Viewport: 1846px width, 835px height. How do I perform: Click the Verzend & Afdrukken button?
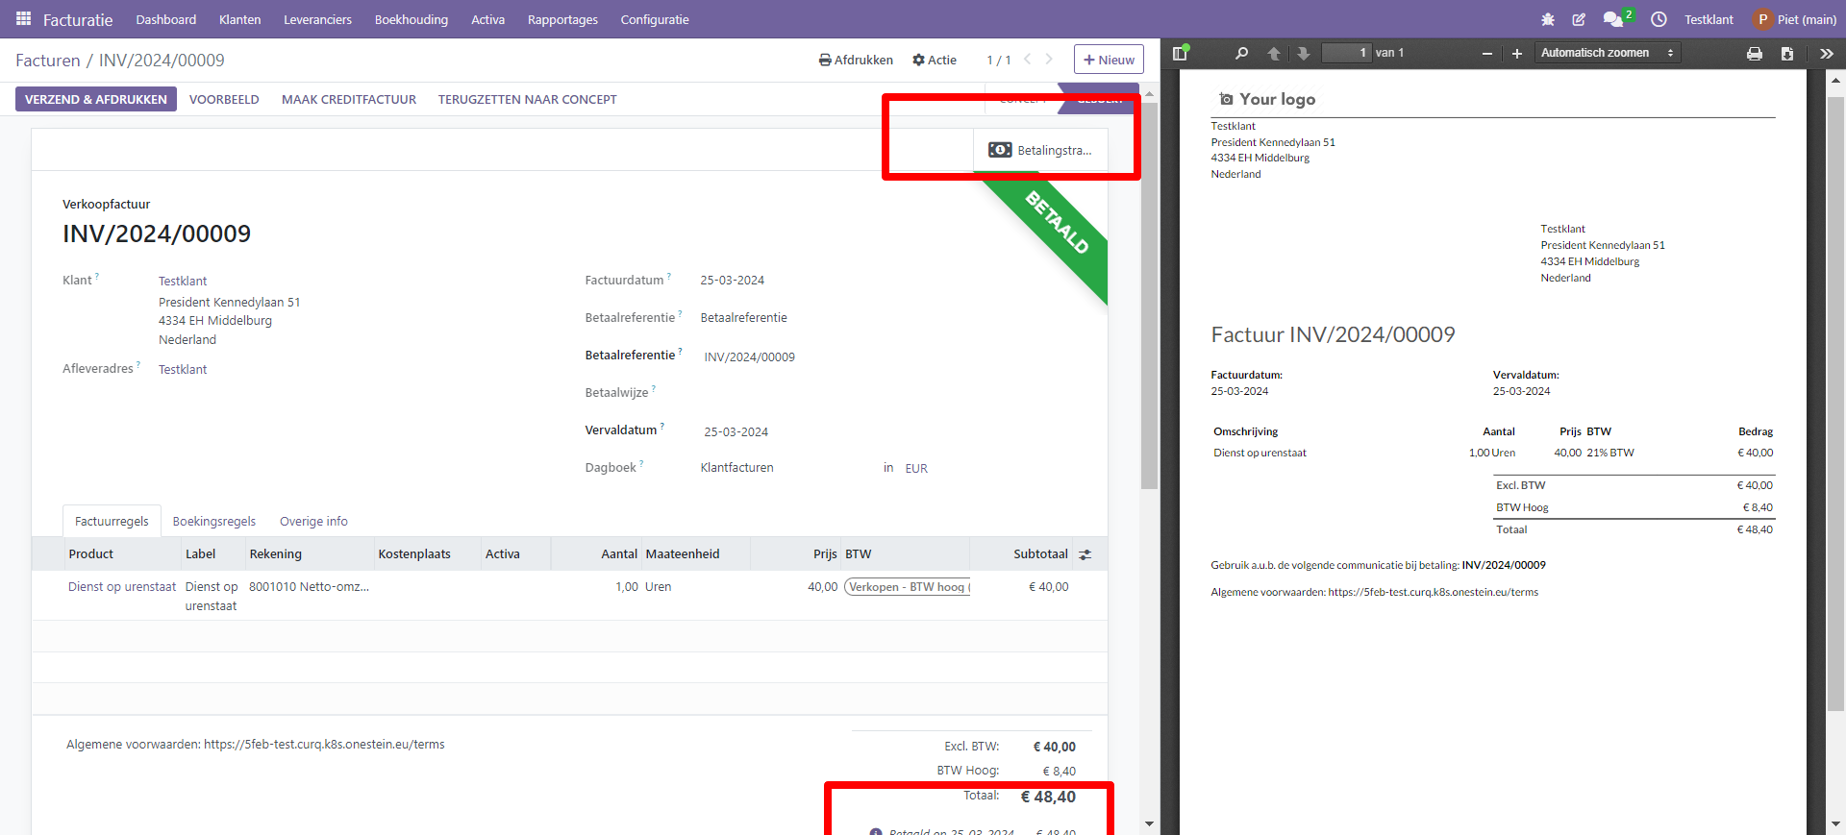coord(96,99)
